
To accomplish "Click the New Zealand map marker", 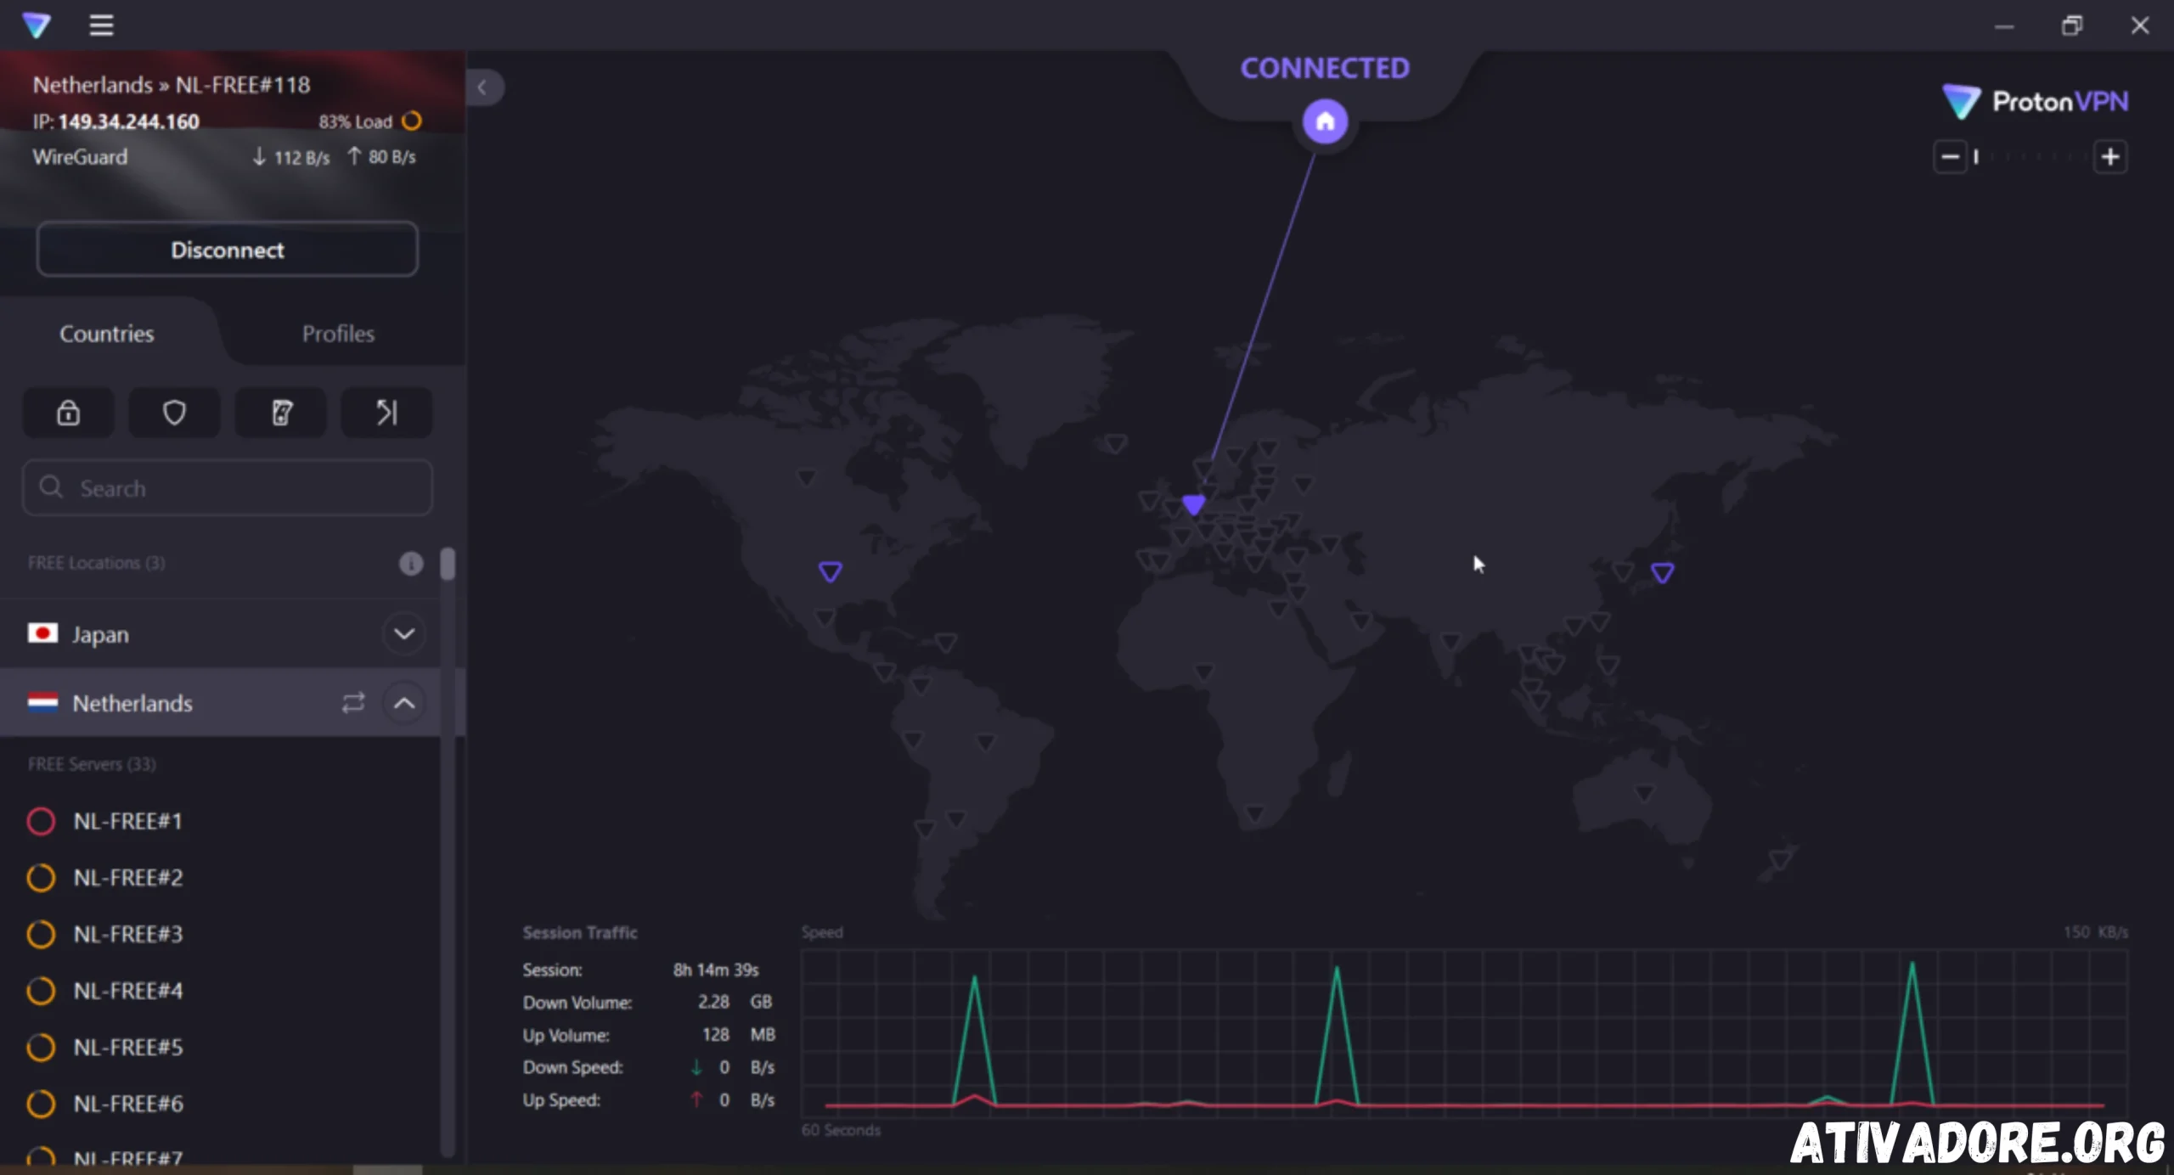I will 1781,860.
